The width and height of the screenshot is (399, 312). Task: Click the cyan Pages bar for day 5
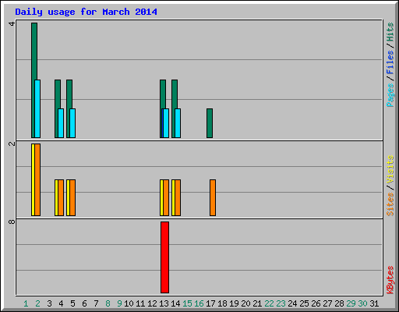pyautogui.click(x=72, y=123)
